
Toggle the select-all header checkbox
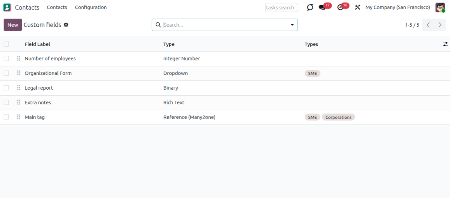6,44
